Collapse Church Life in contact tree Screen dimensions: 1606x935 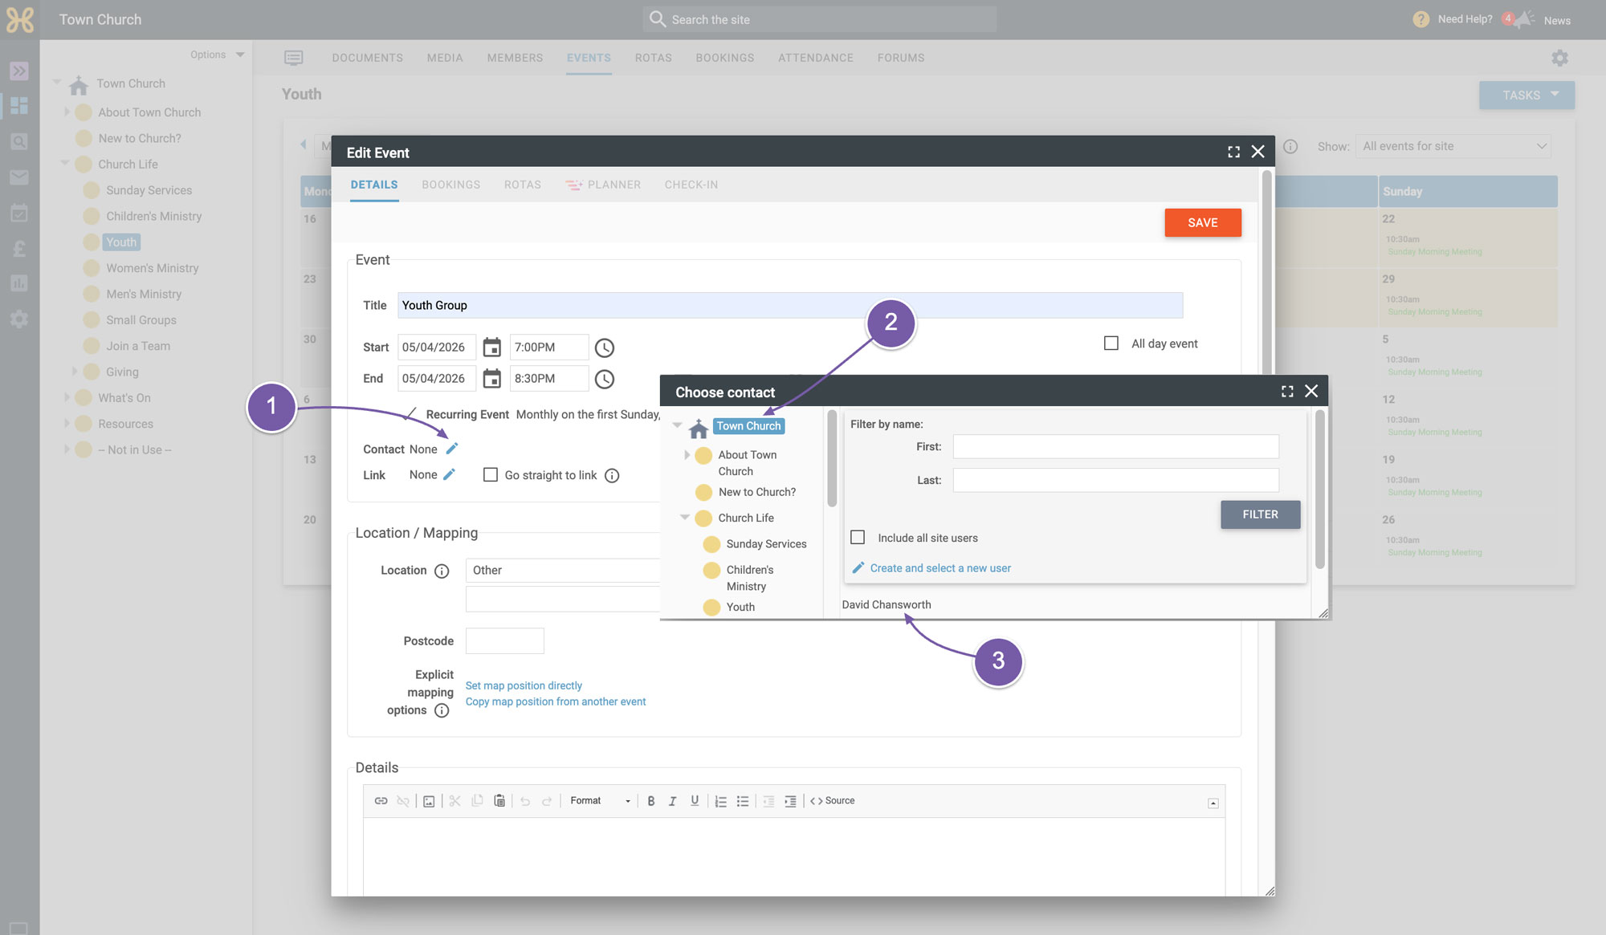pos(685,518)
